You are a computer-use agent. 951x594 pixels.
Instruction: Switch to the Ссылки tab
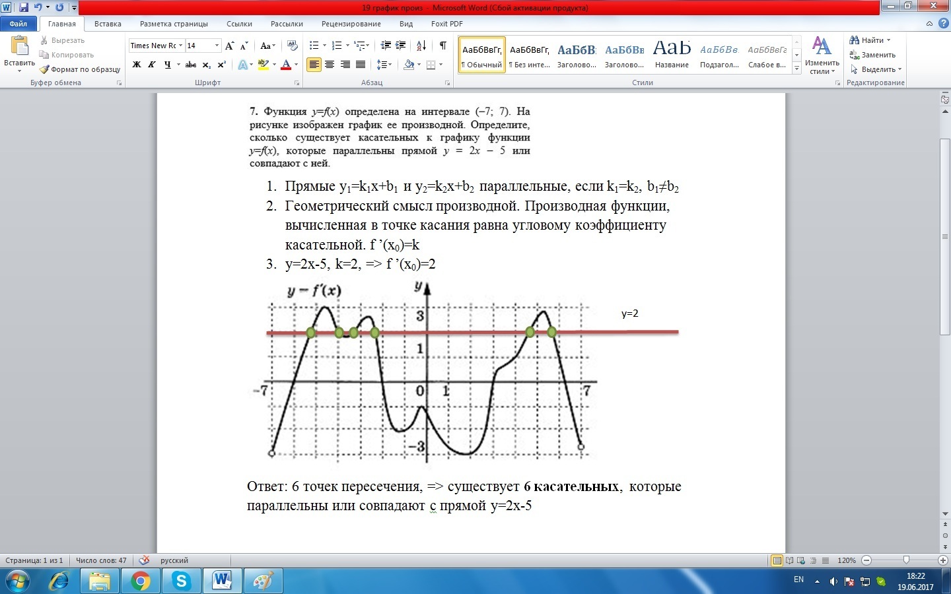click(239, 24)
